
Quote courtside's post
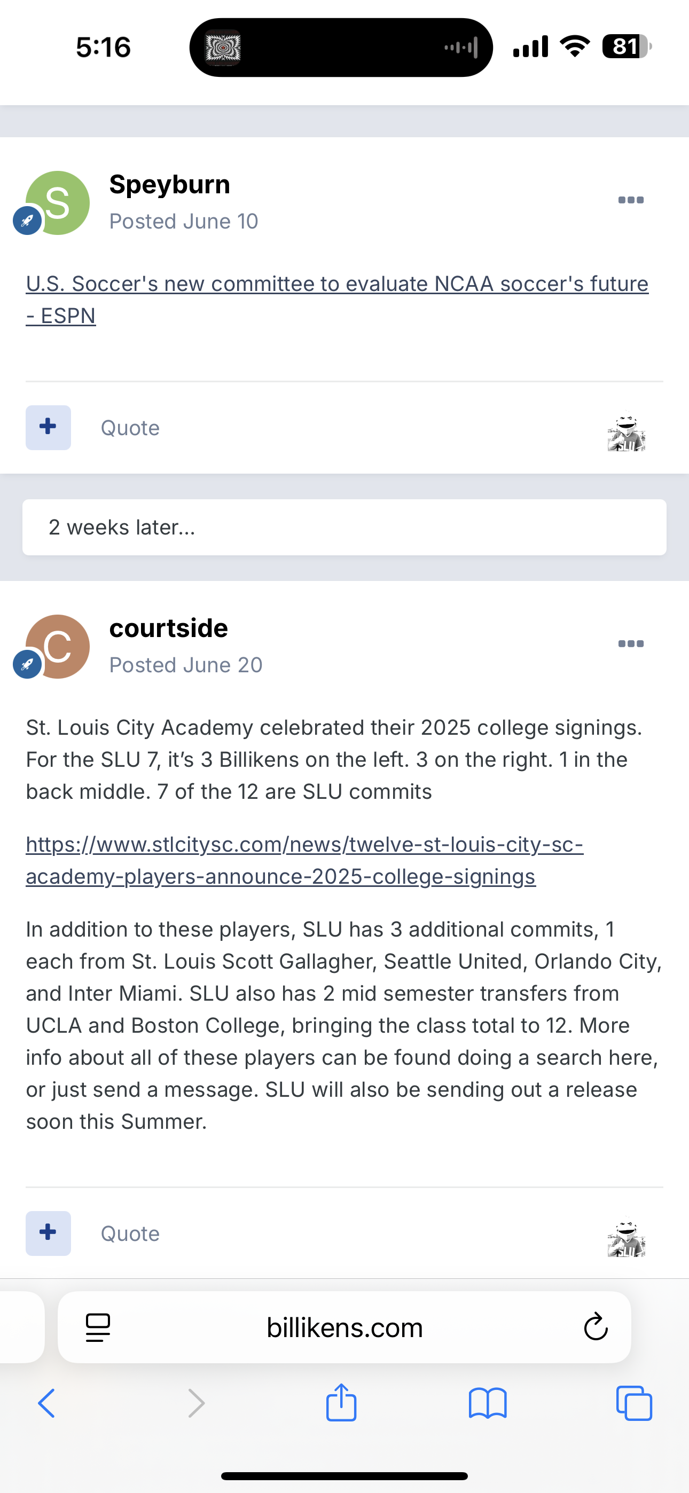tap(130, 1233)
